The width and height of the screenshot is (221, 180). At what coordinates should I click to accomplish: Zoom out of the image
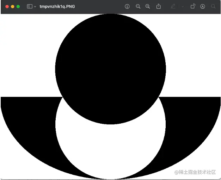(x=138, y=6)
